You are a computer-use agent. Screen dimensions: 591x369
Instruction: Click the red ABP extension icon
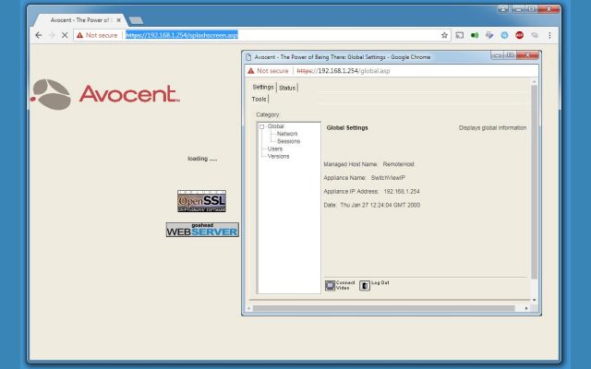click(x=519, y=35)
